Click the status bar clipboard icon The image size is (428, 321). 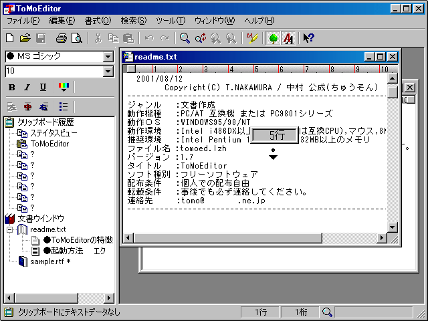pyautogui.click(x=9, y=312)
